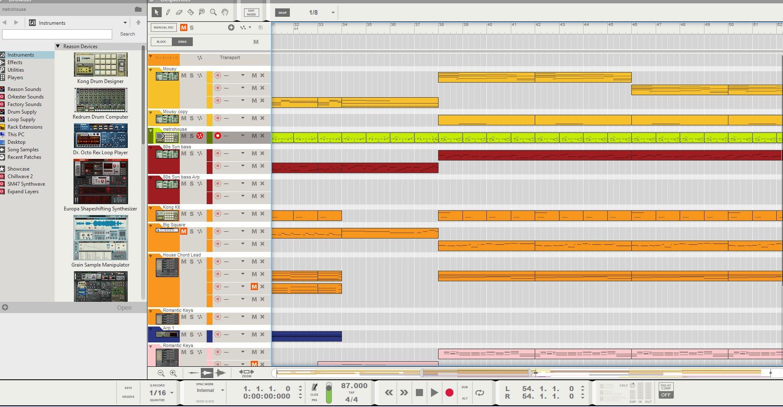Go back in browser history
Screen dimensions: 783x407
[x=5, y=23]
